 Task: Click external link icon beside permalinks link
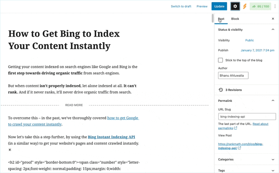pos(235,128)
